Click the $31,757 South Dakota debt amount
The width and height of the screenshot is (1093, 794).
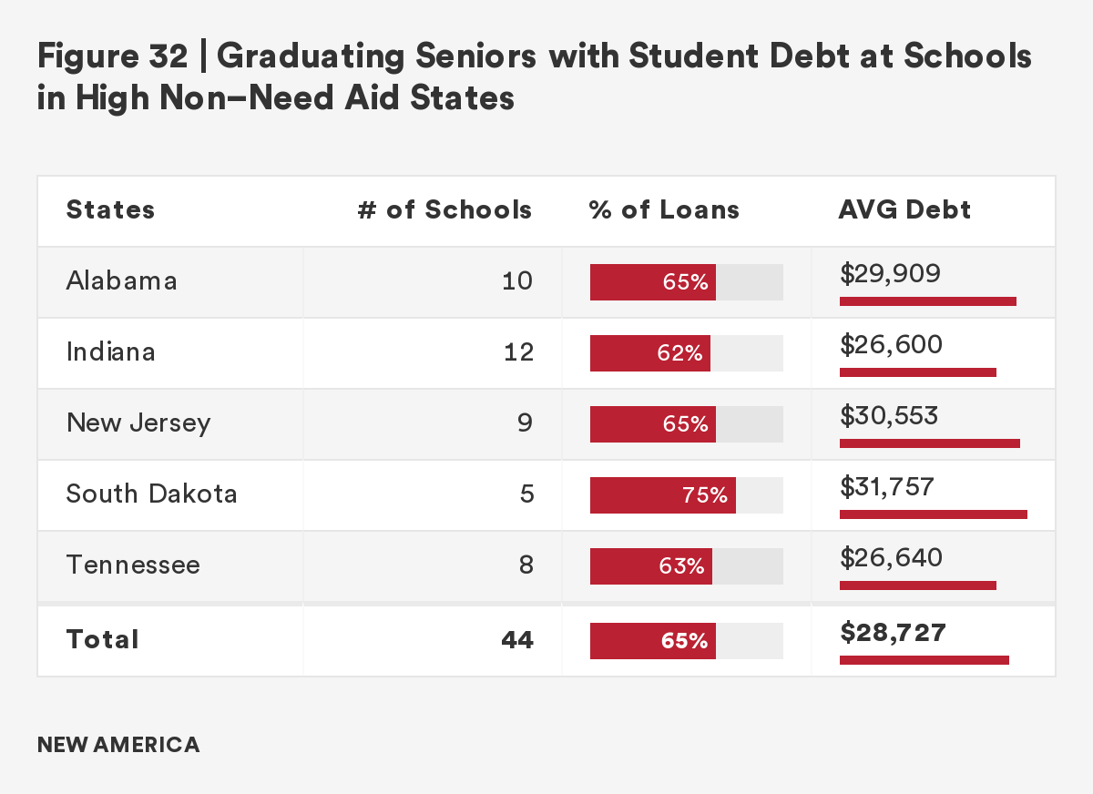[887, 487]
